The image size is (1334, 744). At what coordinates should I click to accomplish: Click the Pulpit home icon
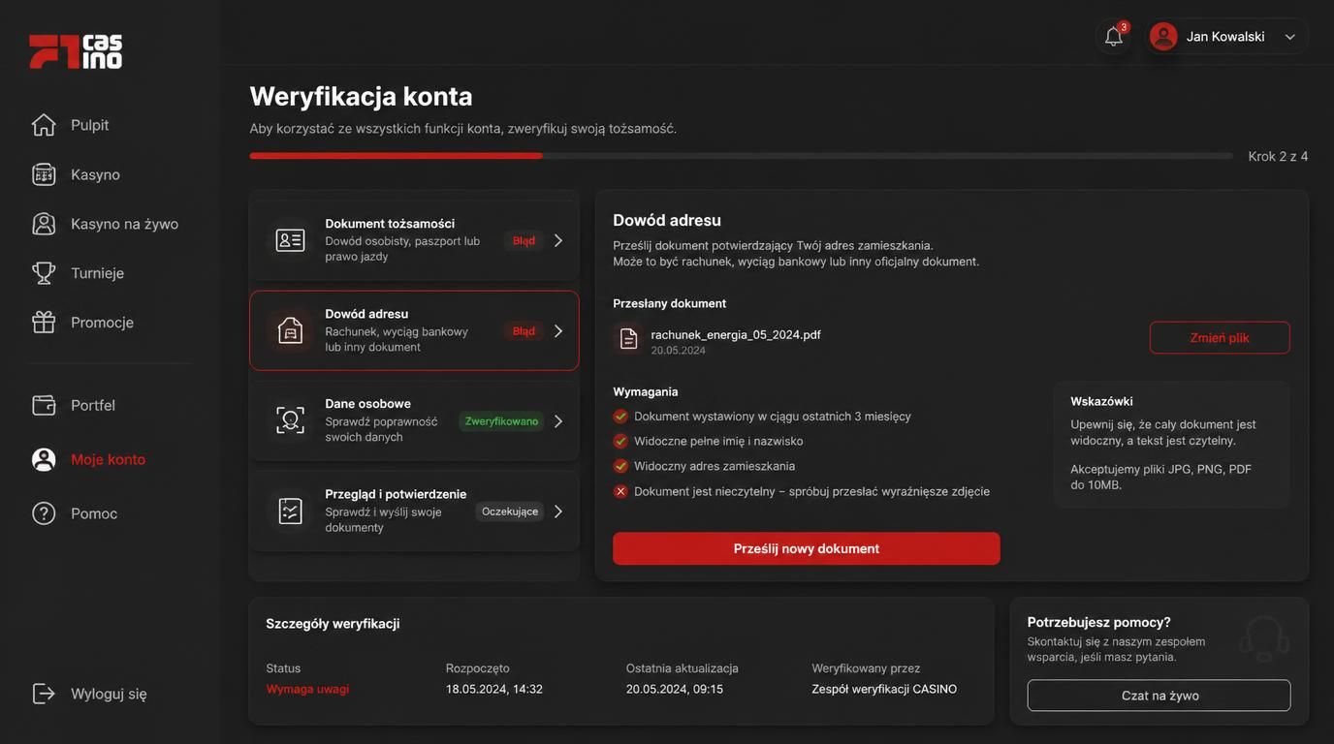click(44, 125)
